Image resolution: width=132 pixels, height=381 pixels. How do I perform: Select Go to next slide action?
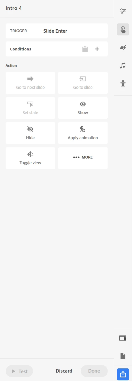click(30, 83)
